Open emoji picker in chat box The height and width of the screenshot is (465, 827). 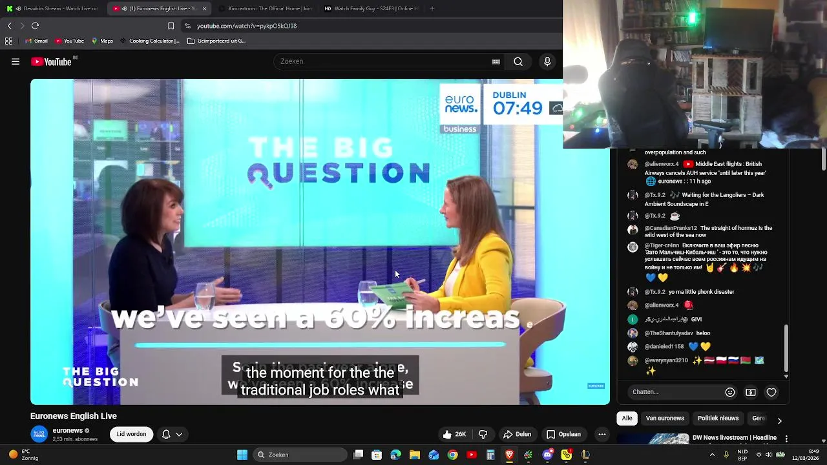point(730,392)
